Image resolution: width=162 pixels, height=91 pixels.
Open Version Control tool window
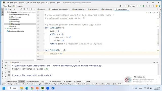click(x=11, y=81)
